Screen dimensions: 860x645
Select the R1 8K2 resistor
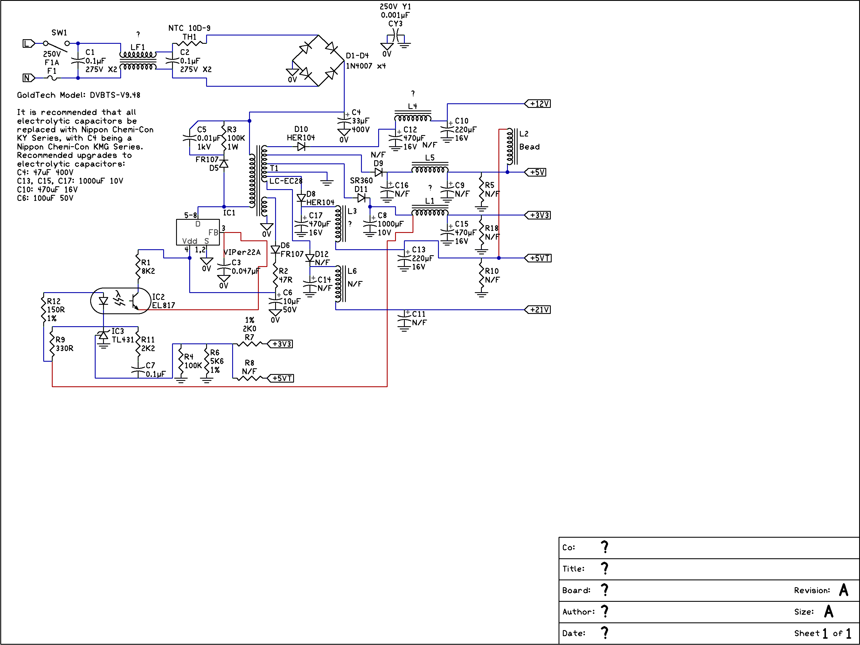138,266
